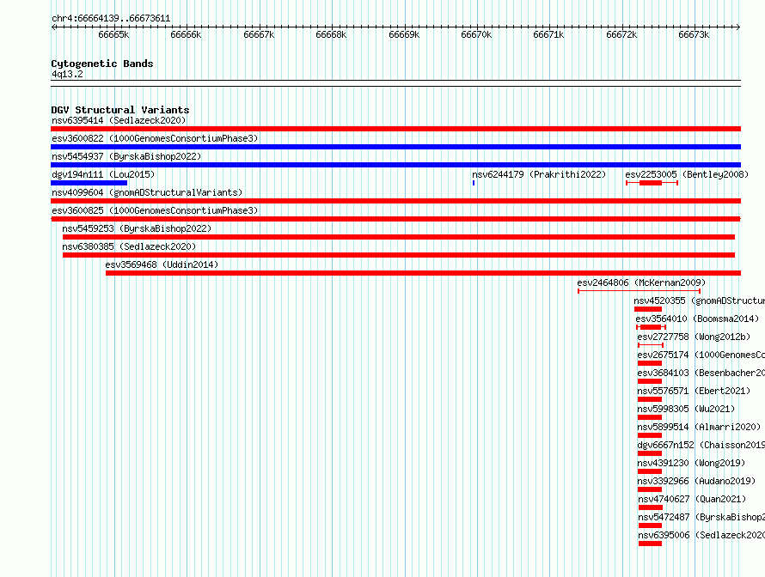This screenshot has width=765, height=577.
Task: Click the thin red line under esv2727758
Action: click(x=651, y=345)
